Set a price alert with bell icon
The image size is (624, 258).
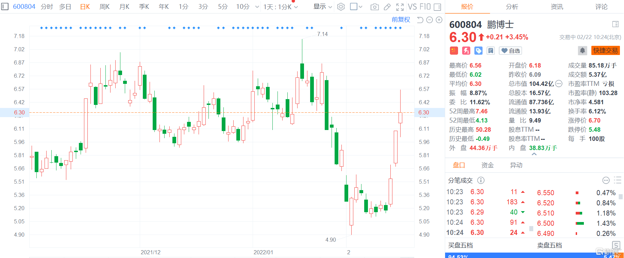pos(583,51)
